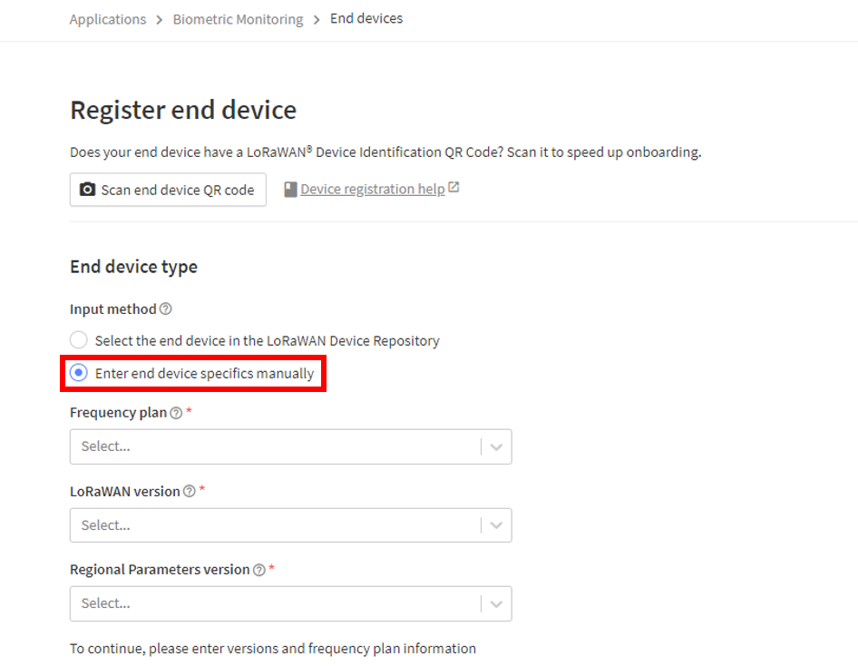Open the Input method help icon
Screen dimensions: 858x666
[x=165, y=309]
